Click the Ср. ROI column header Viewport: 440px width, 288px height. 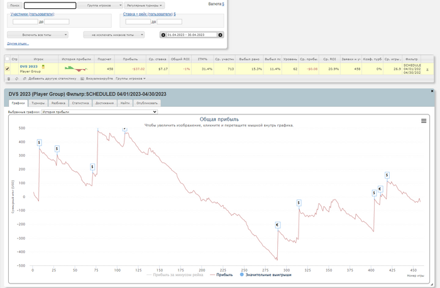pyautogui.click(x=329, y=59)
